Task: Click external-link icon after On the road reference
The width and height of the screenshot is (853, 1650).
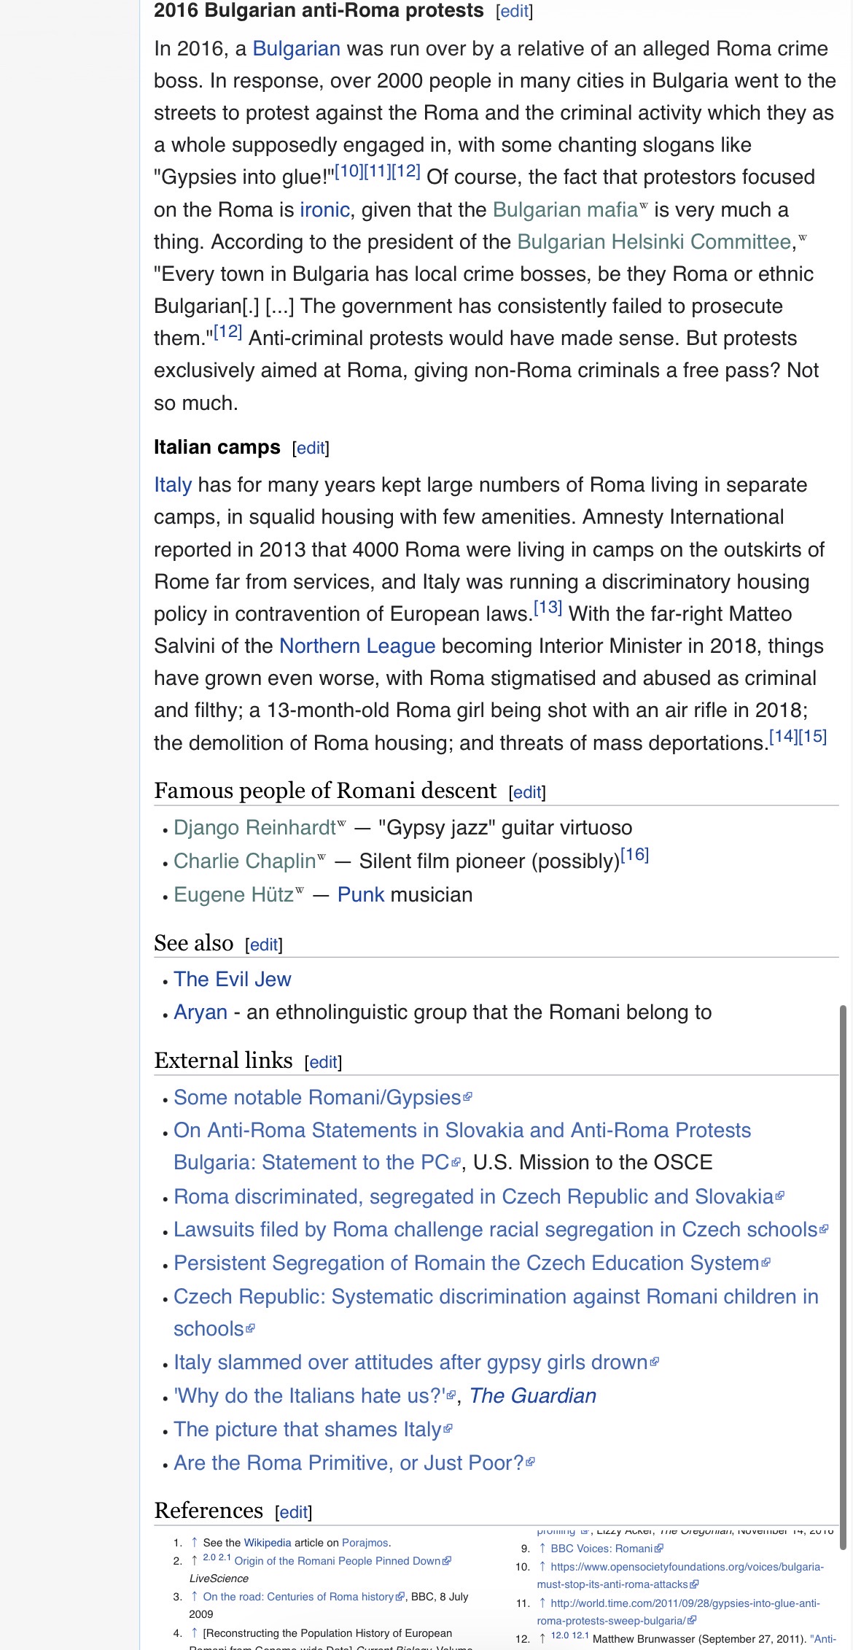Action: pos(400,1597)
